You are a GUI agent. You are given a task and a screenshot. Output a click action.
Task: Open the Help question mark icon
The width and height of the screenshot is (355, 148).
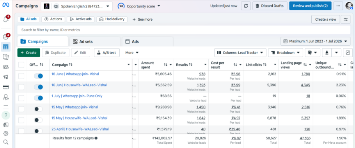point(6,115)
